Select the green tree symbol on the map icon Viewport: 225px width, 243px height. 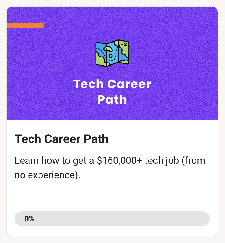point(108,49)
